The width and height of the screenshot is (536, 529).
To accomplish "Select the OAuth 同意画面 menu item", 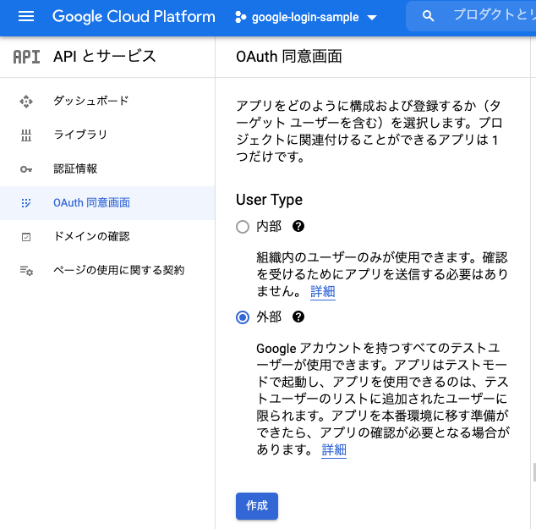I will (x=107, y=203).
